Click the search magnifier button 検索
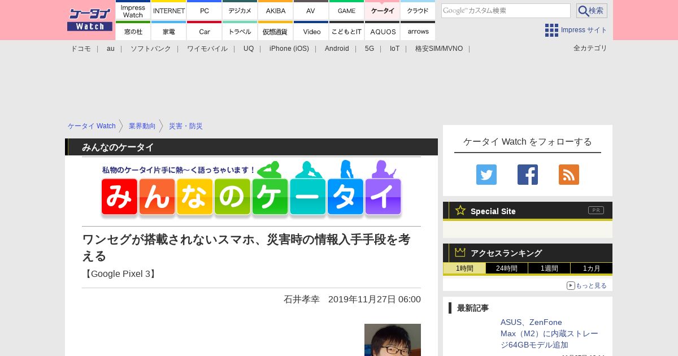The image size is (678, 356). (x=592, y=11)
